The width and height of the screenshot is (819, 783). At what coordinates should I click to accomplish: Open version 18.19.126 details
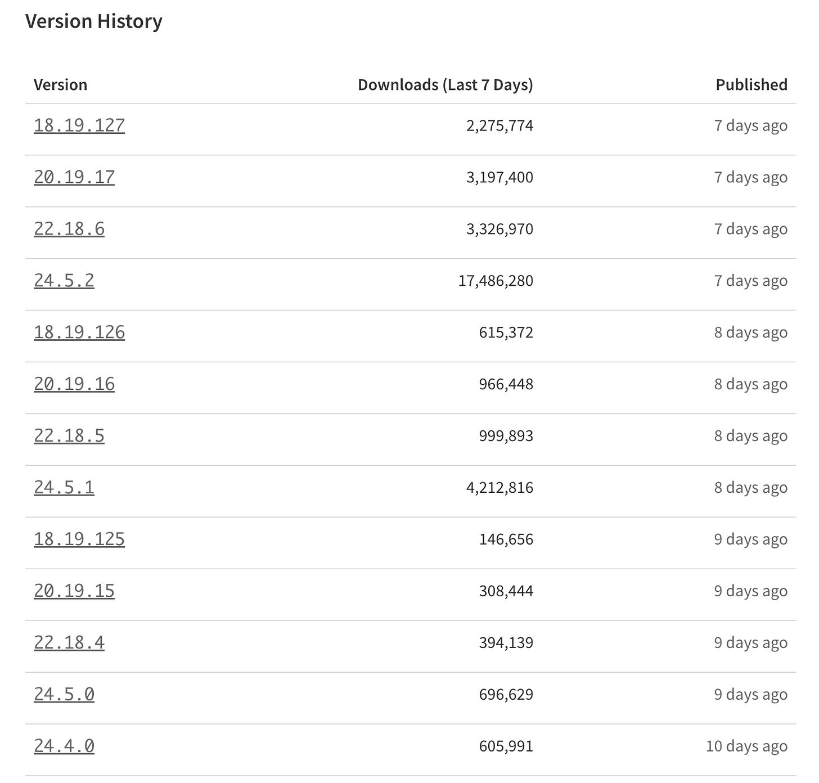(79, 332)
